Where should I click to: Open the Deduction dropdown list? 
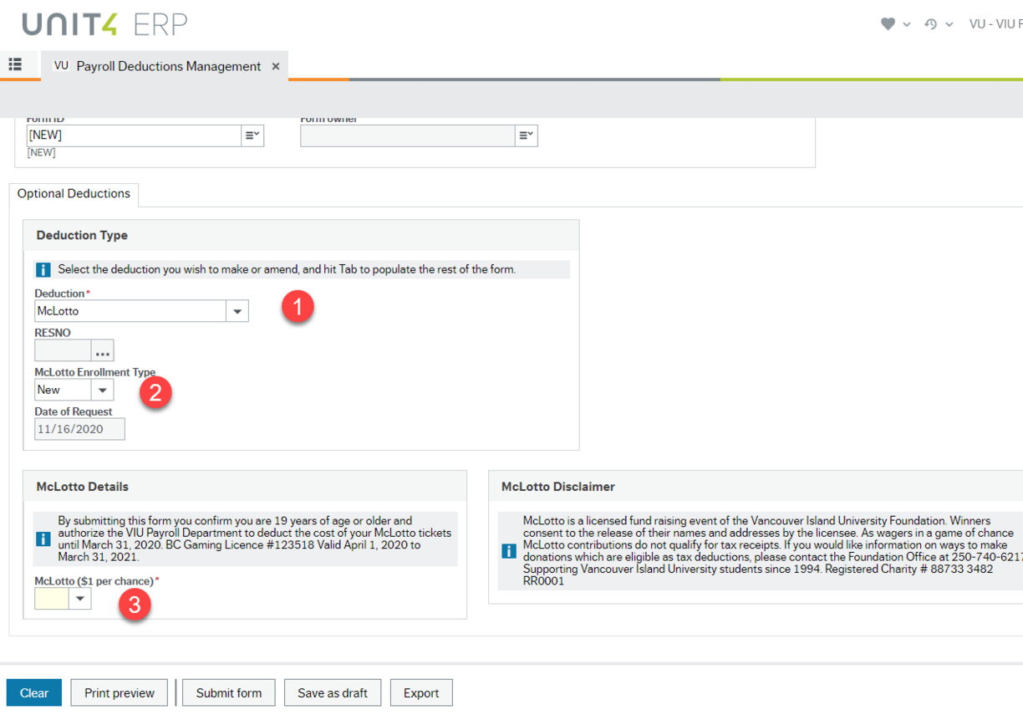pos(238,310)
